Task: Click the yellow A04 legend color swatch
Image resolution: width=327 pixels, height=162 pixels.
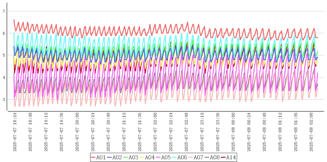Action: pos(142,157)
